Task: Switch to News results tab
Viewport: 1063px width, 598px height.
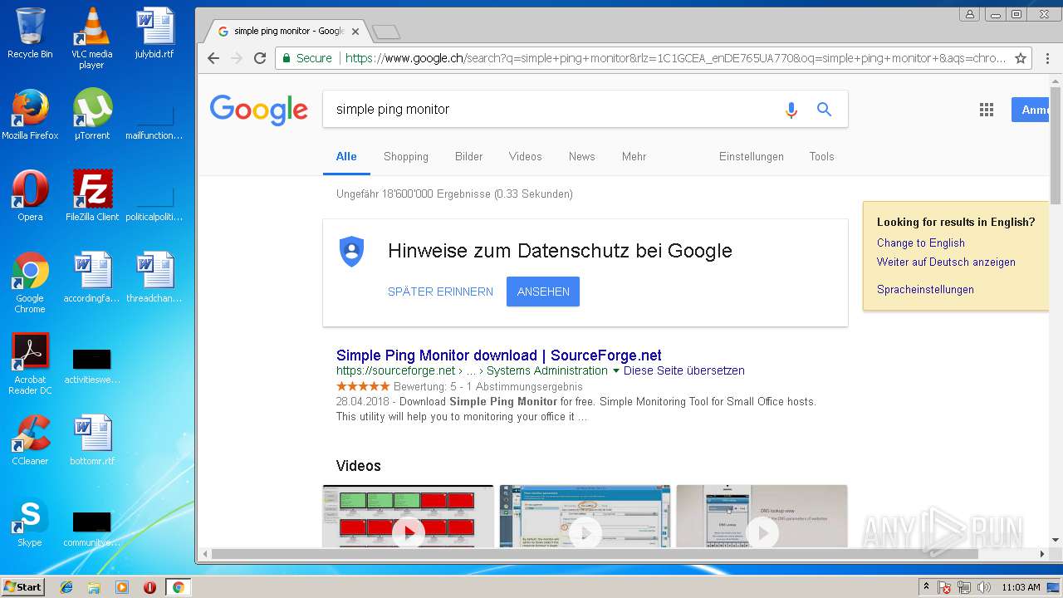Action: point(581,156)
